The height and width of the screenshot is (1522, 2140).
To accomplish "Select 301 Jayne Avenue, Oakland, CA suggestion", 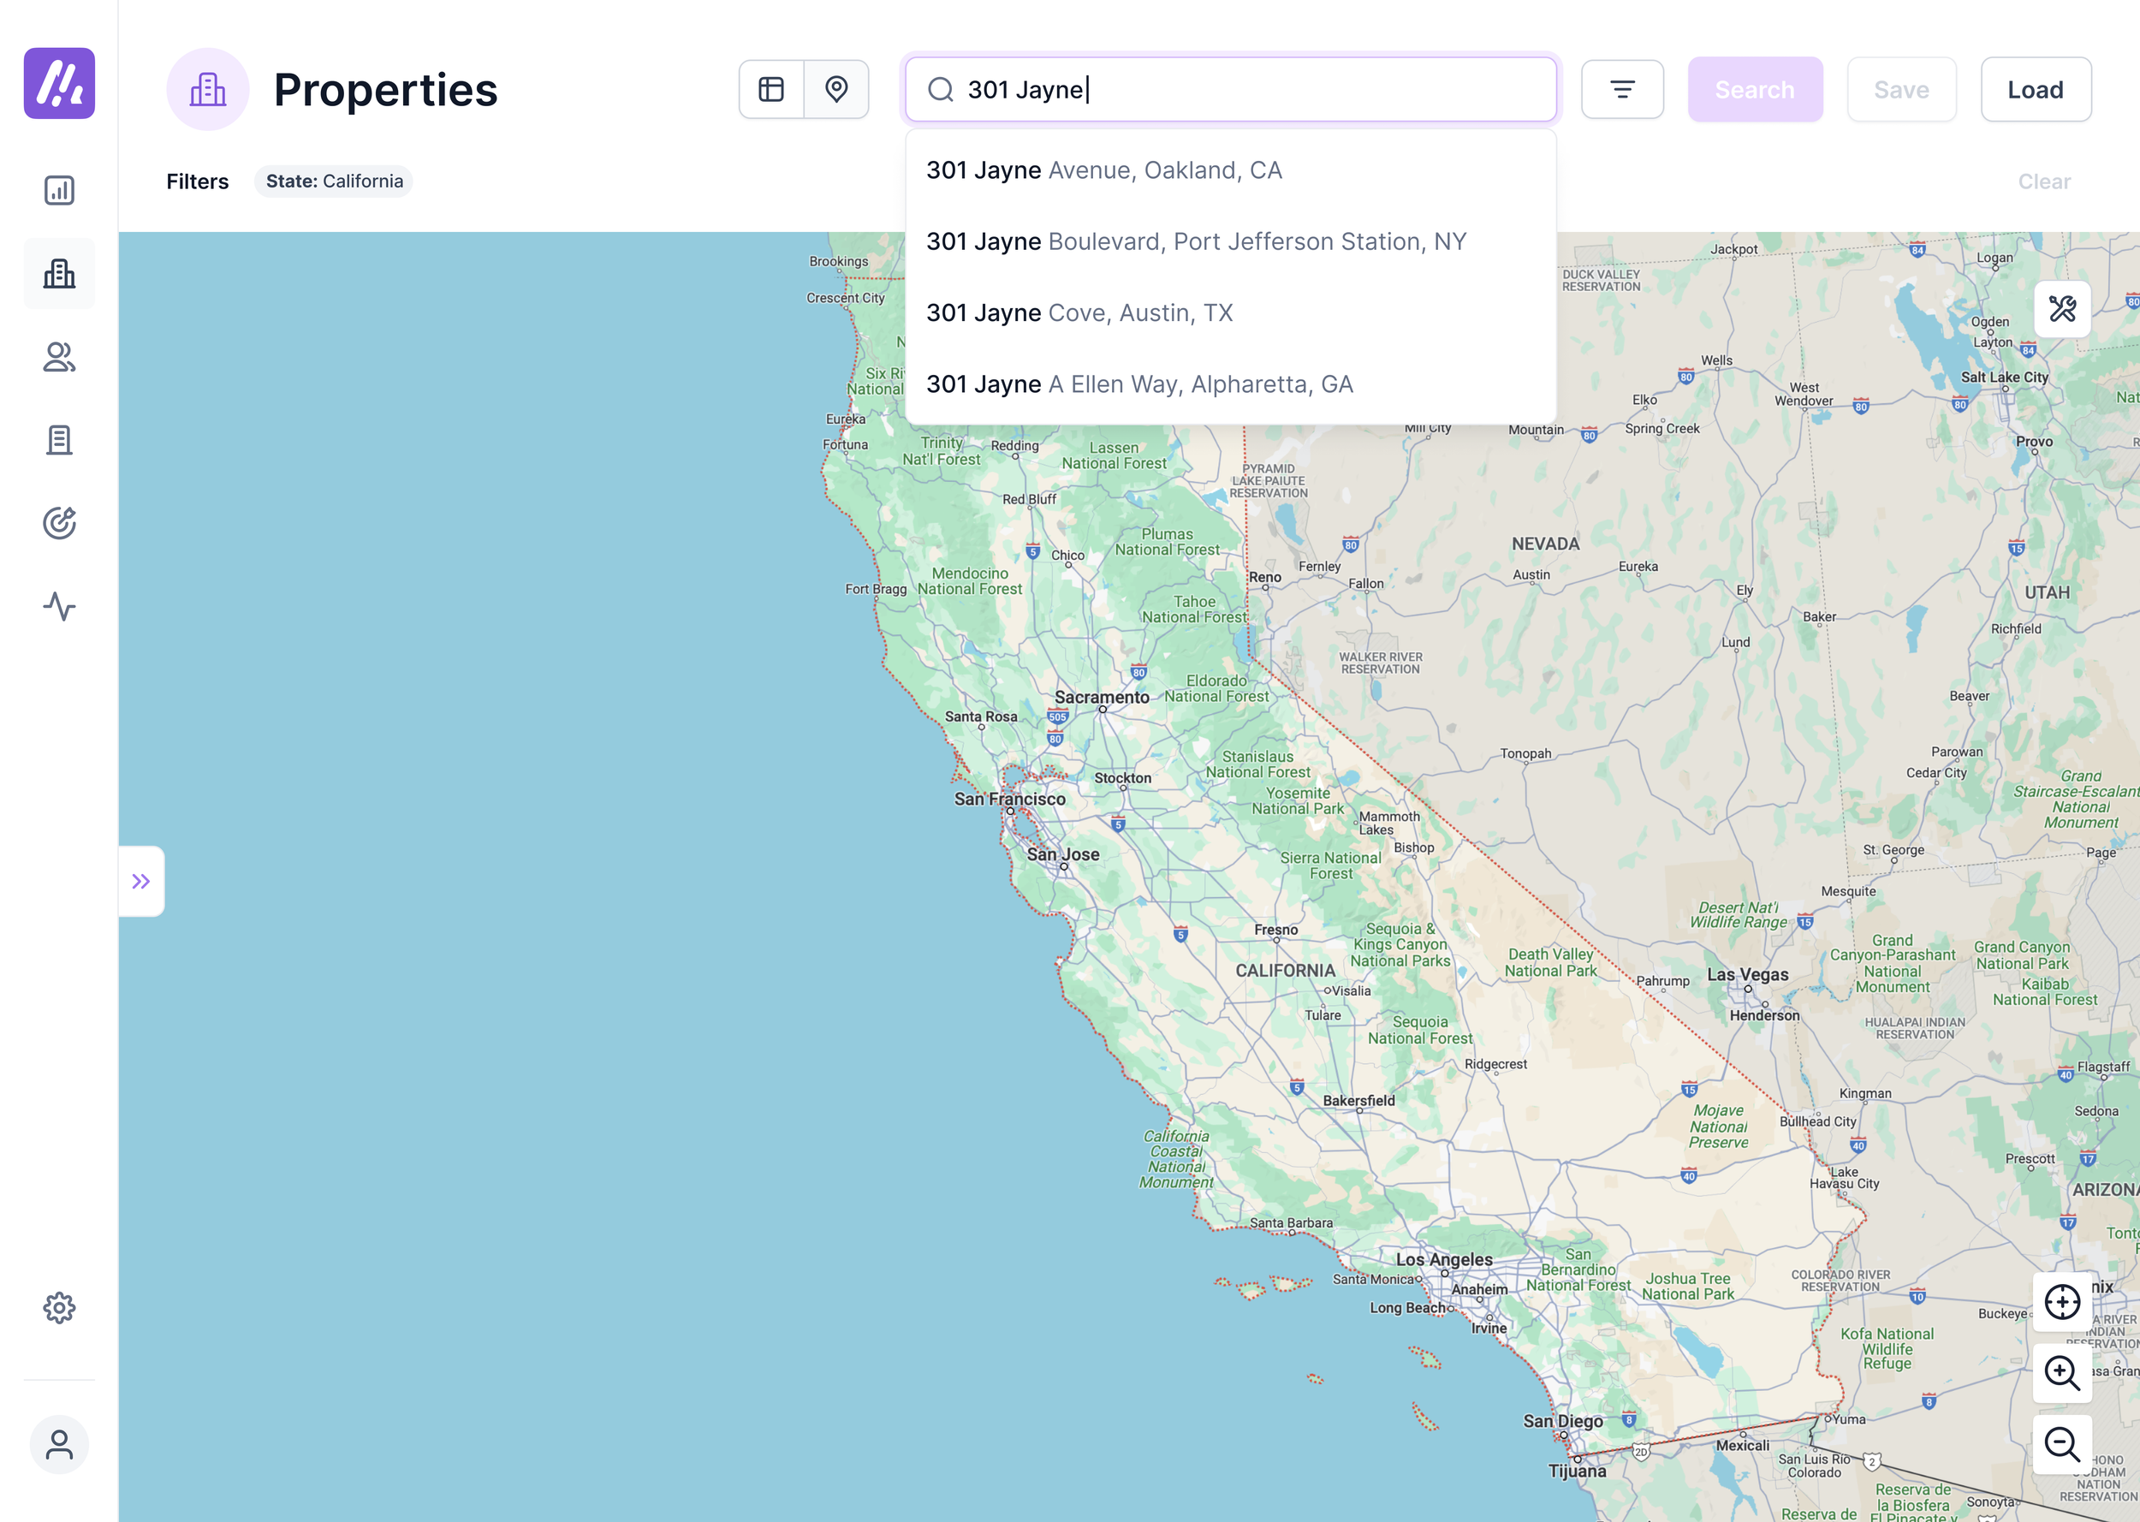I will (1103, 169).
